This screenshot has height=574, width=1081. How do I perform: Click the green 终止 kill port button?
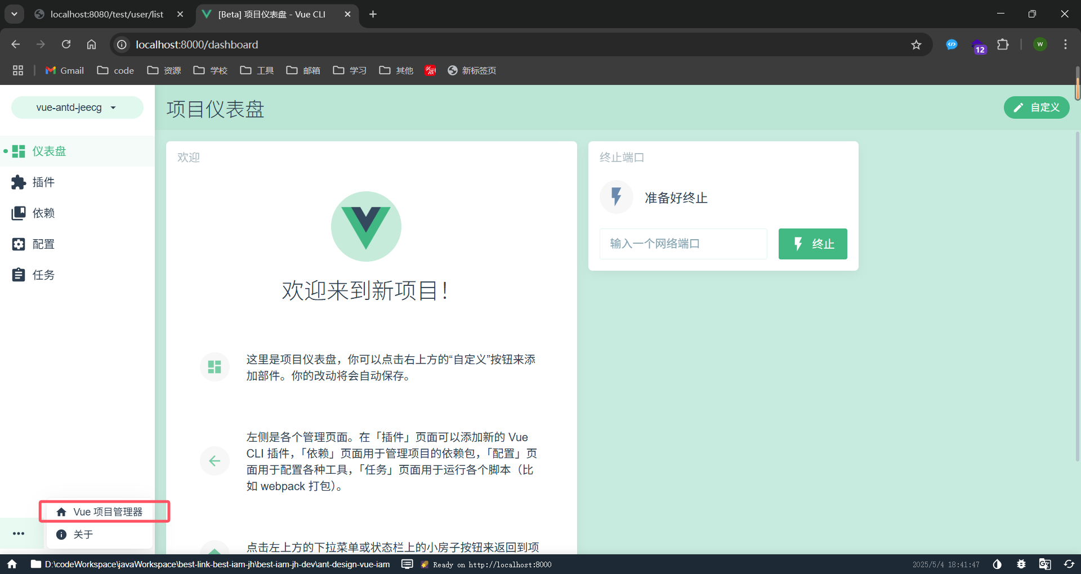click(x=812, y=244)
